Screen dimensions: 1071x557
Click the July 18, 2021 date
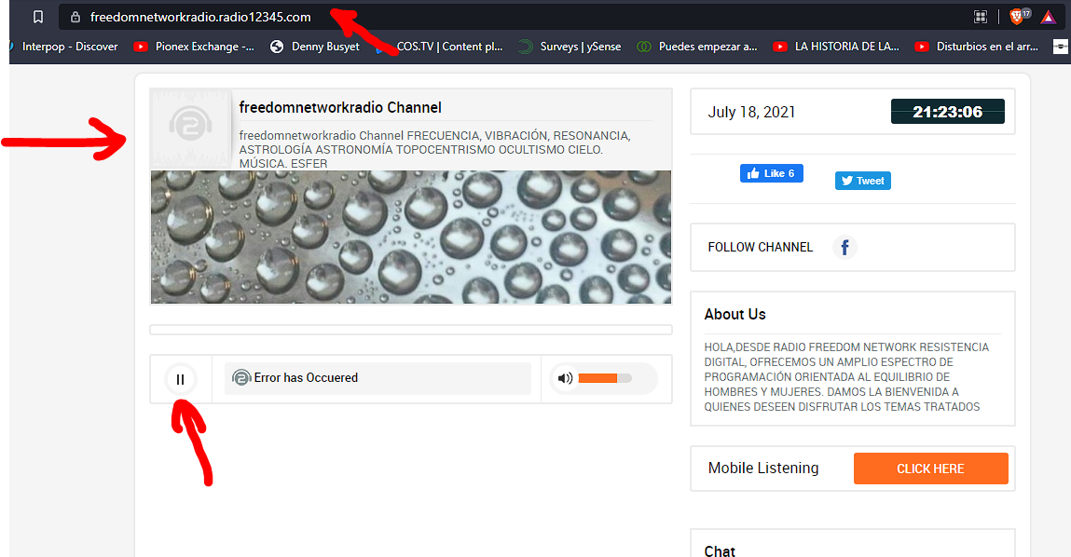[751, 112]
